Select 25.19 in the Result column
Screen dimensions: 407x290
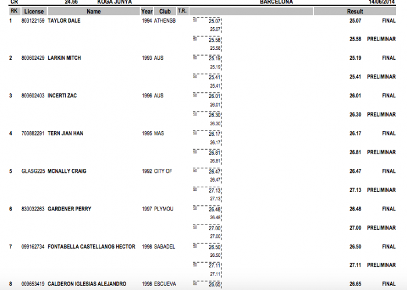(x=355, y=58)
